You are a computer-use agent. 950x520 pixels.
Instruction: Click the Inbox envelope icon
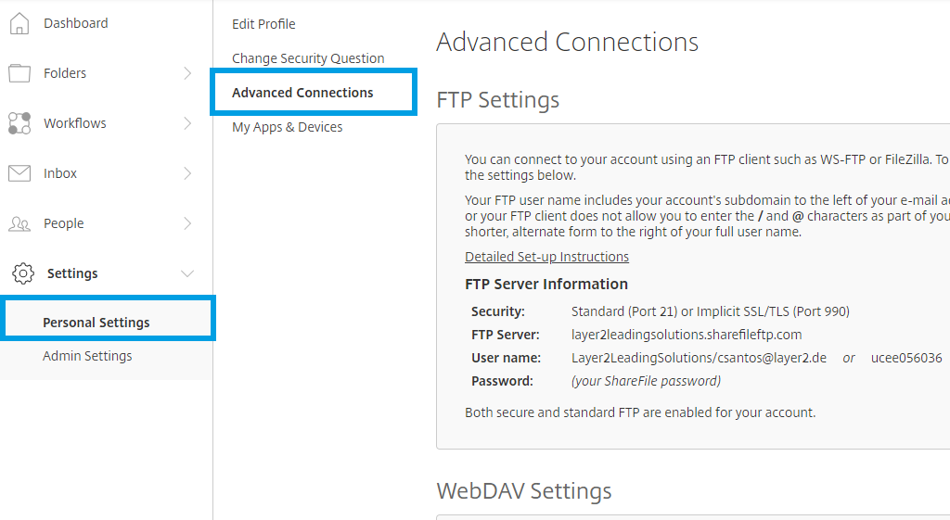pos(19,173)
